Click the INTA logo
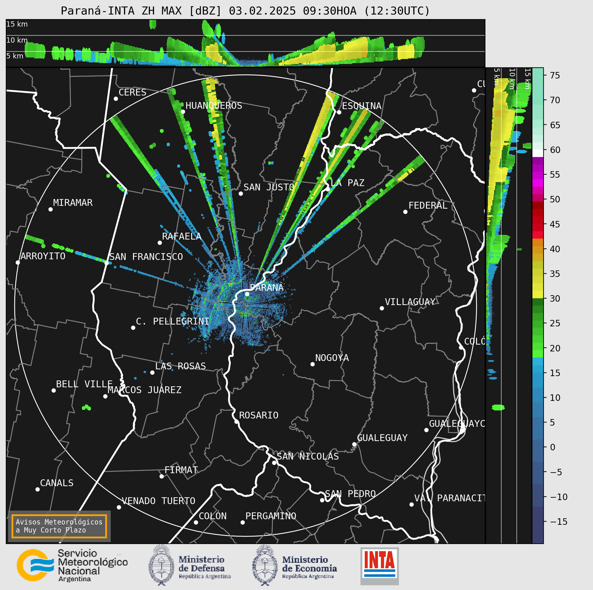The width and height of the screenshot is (593, 590). coord(380,566)
